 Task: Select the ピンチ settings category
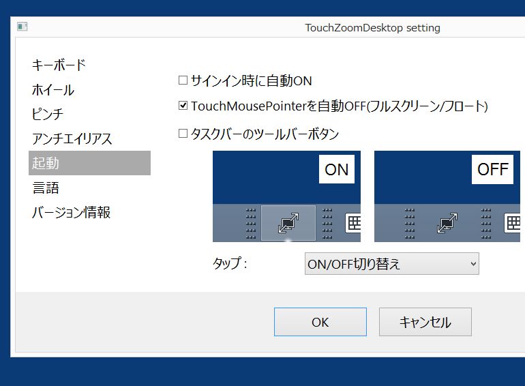[x=47, y=114]
